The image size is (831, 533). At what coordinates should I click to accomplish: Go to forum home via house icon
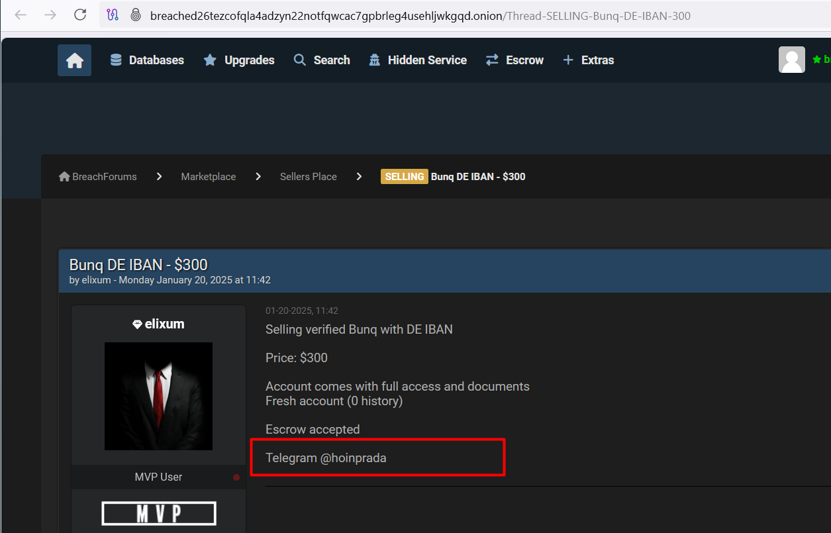tap(74, 60)
